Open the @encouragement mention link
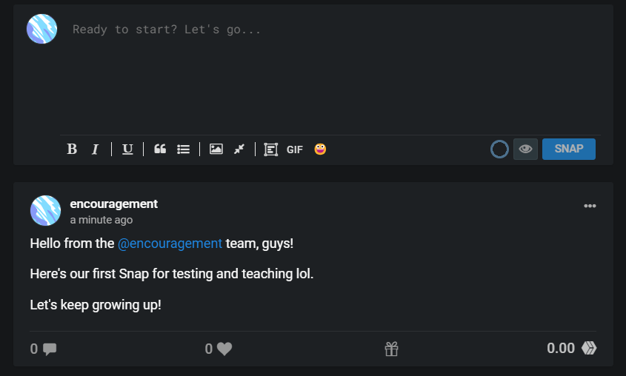 [170, 244]
